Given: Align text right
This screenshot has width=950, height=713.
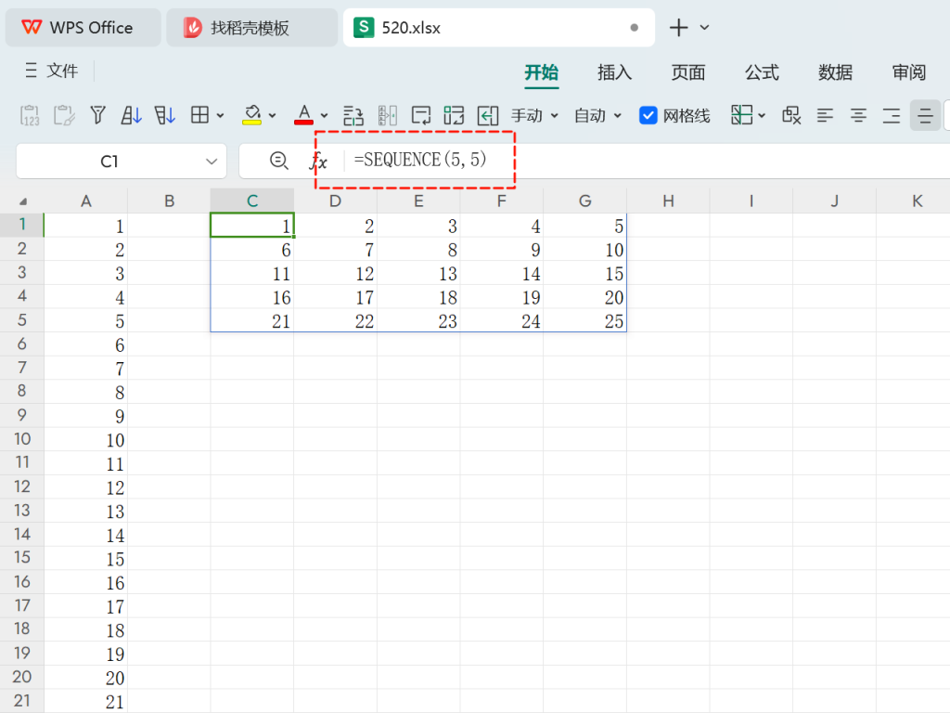Looking at the screenshot, I should (x=892, y=115).
